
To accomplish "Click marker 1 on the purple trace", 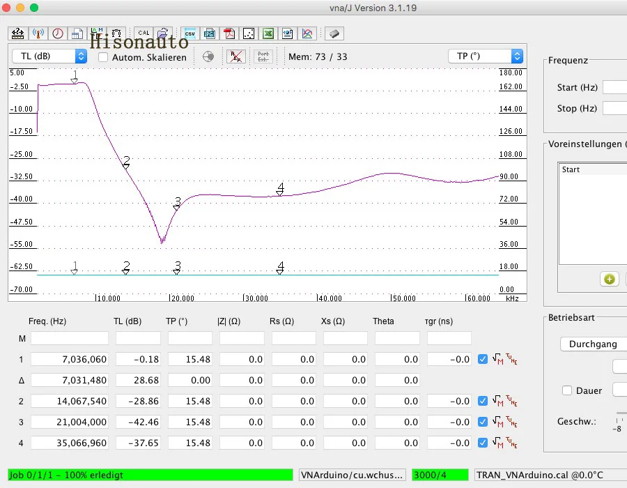I will tap(75, 77).
